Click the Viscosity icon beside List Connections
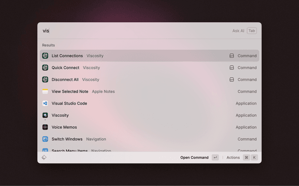Image resolution: width=299 pixels, height=186 pixels. point(45,56)
